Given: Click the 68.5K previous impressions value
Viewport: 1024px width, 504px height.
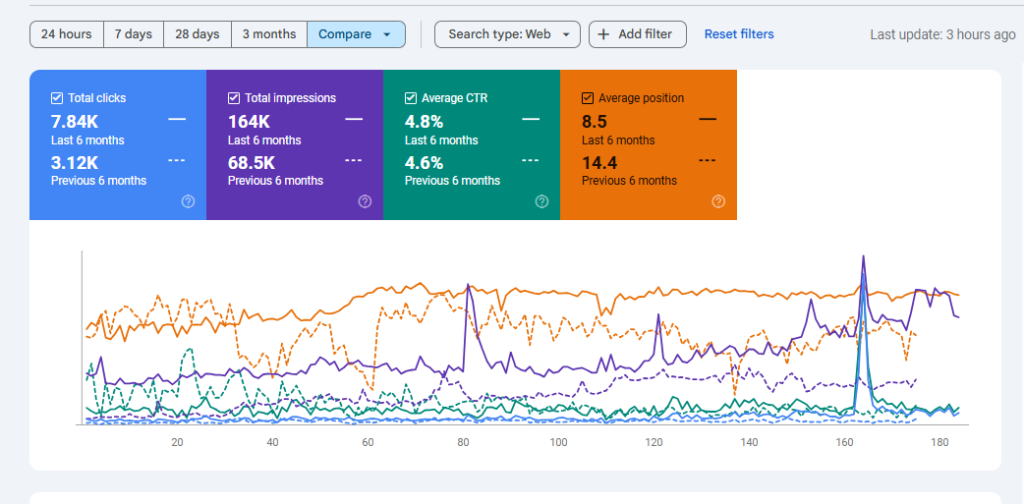Looking at the screenshot, I should pos(252,162).
